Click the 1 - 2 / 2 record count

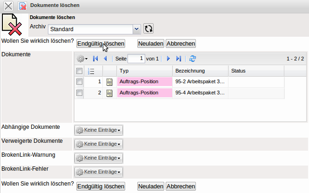(x=295, y=59)
